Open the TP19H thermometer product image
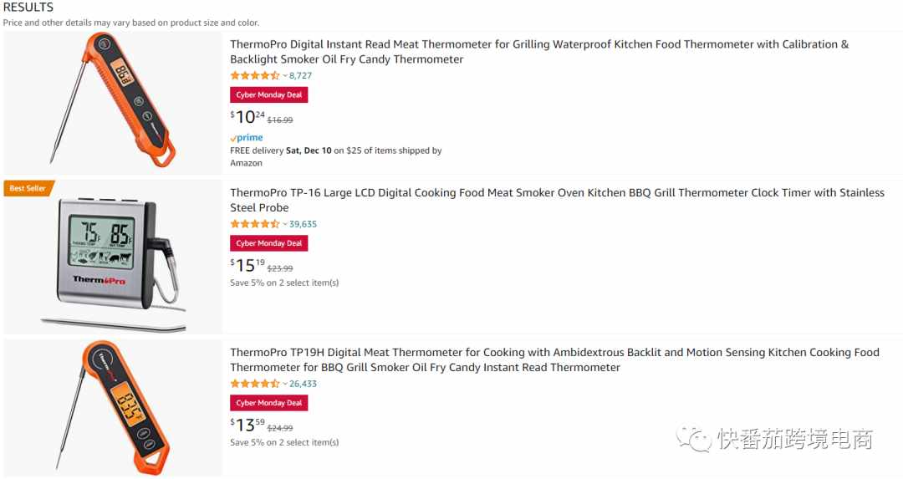This screenshot has height=479, width=903. (x=113, y=408)
